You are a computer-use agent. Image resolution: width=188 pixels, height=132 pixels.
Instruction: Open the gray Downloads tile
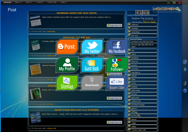click(x=92, y=83)
